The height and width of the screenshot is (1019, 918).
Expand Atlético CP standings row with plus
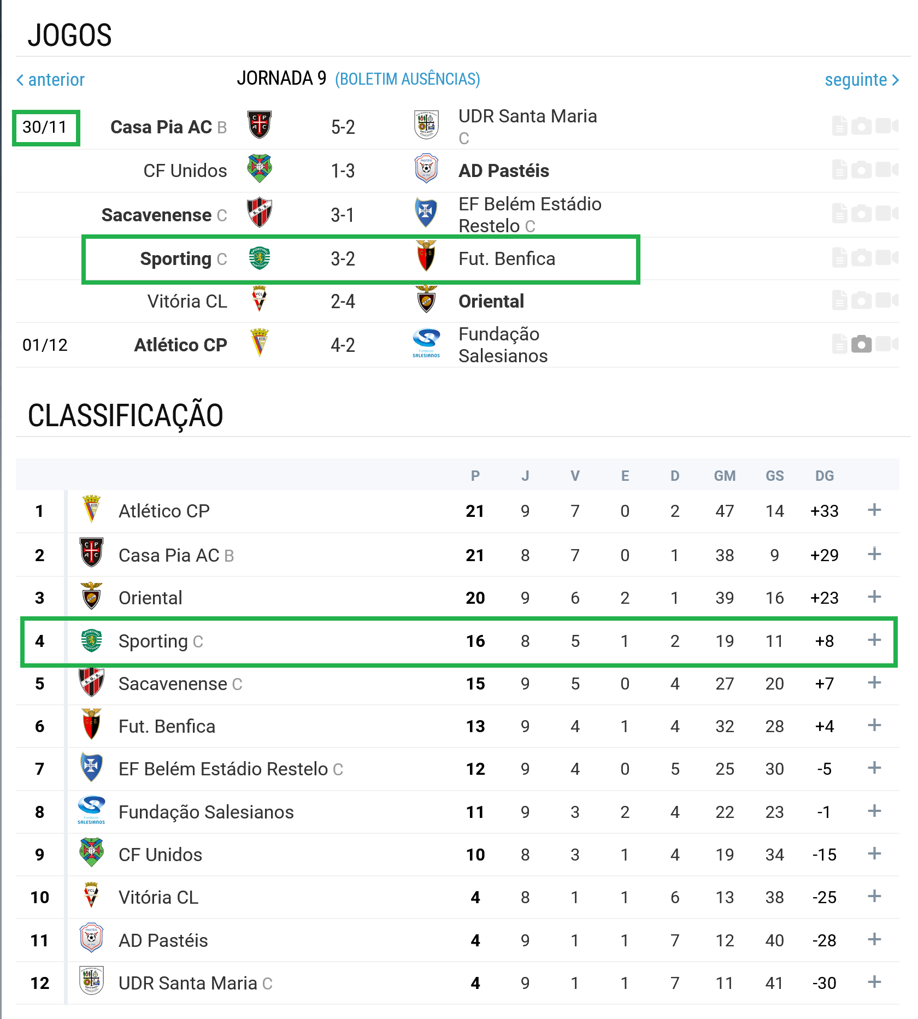pyautogui.click(x=874, y=510)
